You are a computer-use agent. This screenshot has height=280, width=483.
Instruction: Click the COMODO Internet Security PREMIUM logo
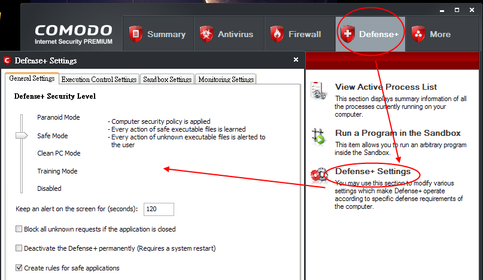[x=73, y=35]
